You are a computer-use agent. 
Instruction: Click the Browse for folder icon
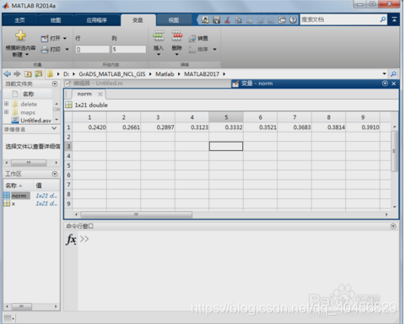pyautogui.click(x=38, y=74)
